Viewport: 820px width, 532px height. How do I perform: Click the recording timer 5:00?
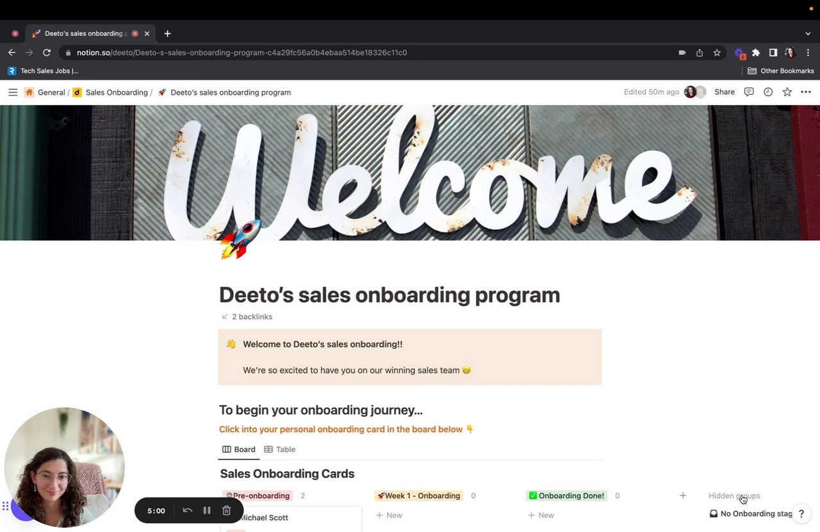pos(156,510)
